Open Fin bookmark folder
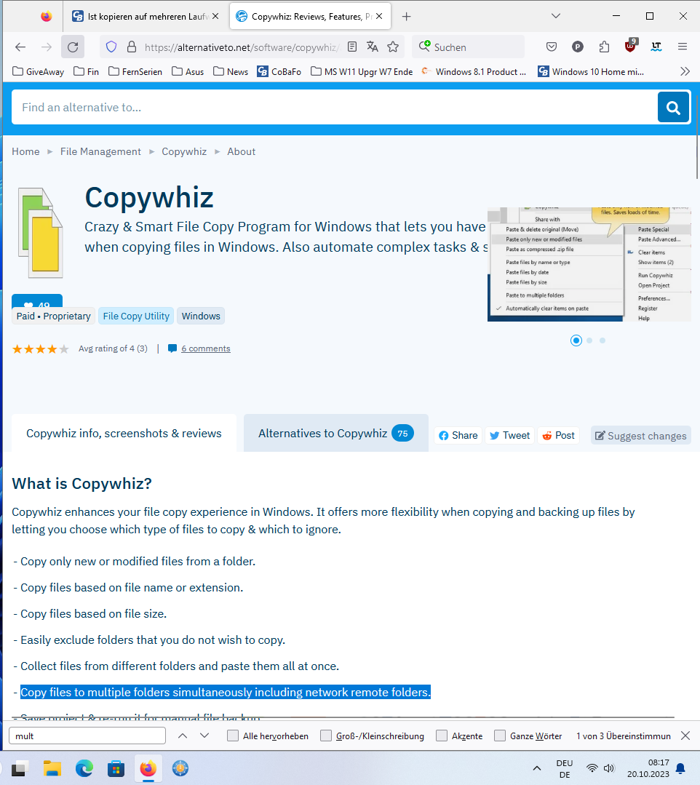Viewport: 700px width, 785px height. [x=86, y=71]
